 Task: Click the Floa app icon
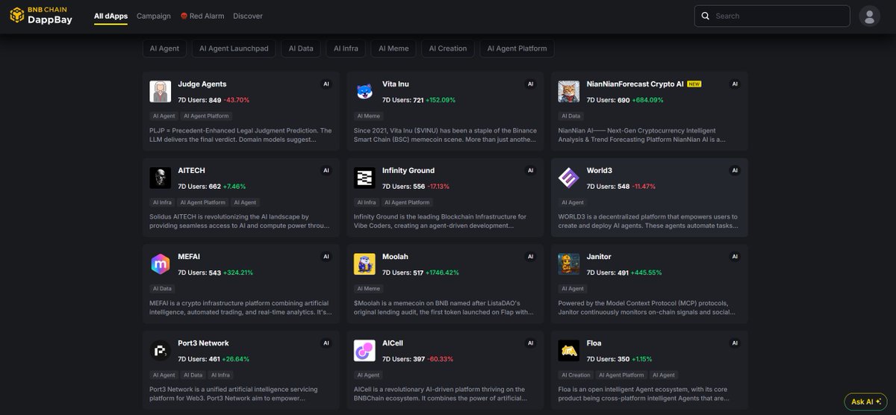tap(569, 351)
